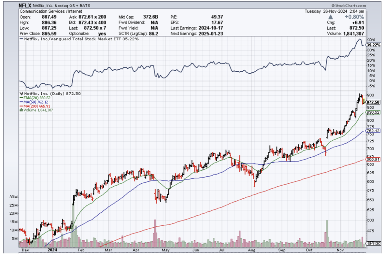Click the Ask quote 872.61 x 200
Screen dimensions: 385x256
click(x=92, y=17)
